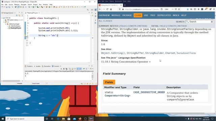Image resolution: width=216 pixels, height=121 pixels.
Task: Toggle Link with Editor in Package Explorer
Action: (20, 15)
